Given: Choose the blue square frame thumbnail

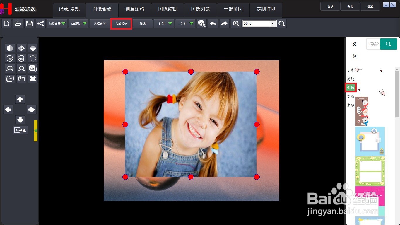Looking at the screenshot, I should click(370, 141).
